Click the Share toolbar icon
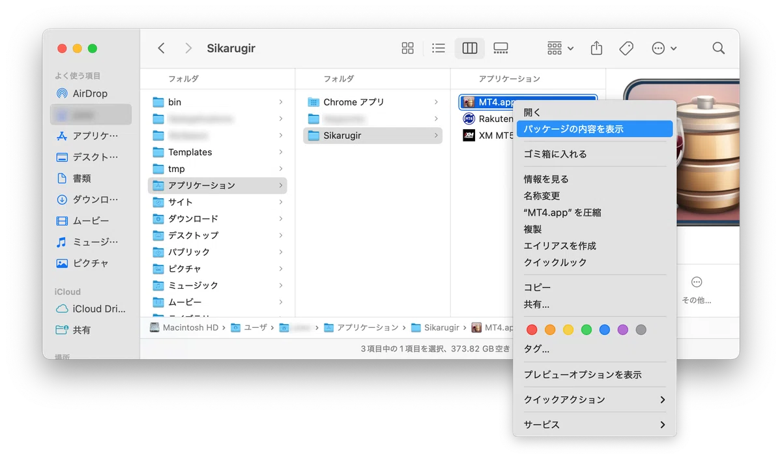Viewport: 782px width, 457px height. tap(596, 48)
